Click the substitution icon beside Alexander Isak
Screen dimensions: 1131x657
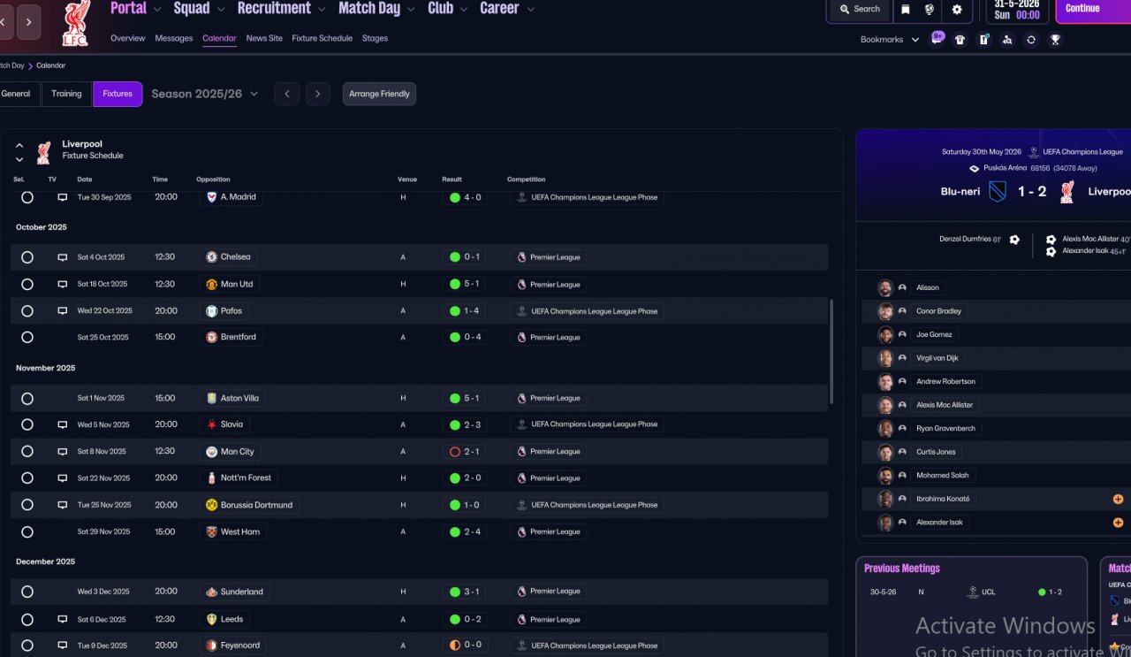click(1118, 523)
